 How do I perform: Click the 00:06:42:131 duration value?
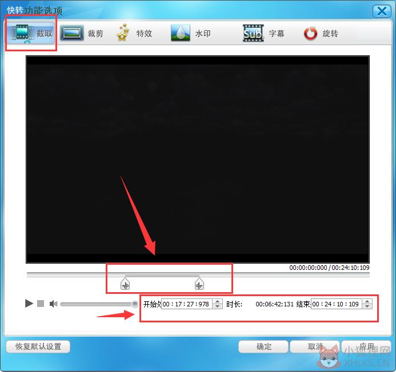tap(274, 304)
